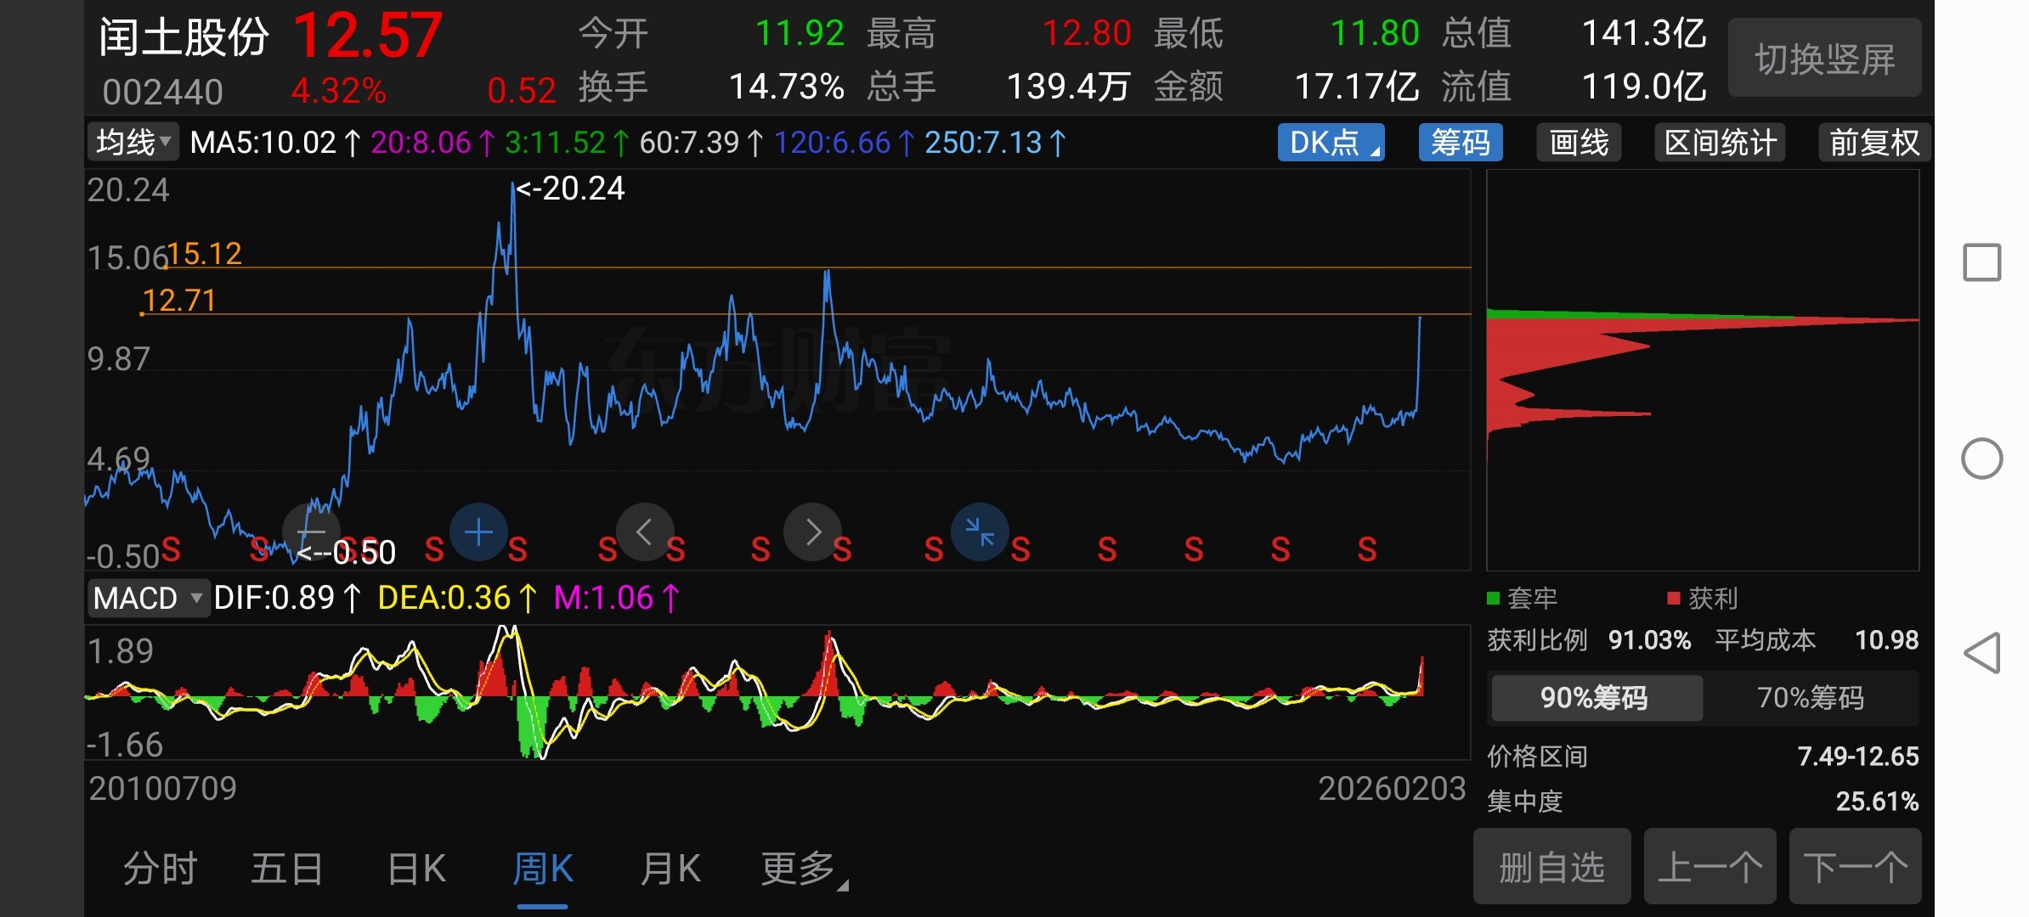The width and height of the screenshot is (2029, 917).
Task: Toggle the 筹码 chip distribution panel
Action: (x=1460, y=143)
